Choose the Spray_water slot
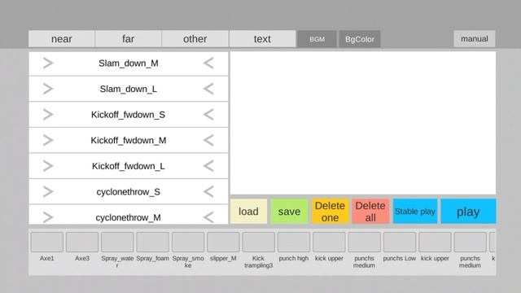 click(117, 242)
